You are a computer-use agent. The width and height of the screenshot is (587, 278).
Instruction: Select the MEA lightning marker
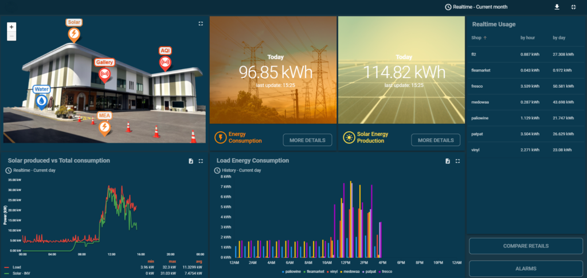(104, 127)
